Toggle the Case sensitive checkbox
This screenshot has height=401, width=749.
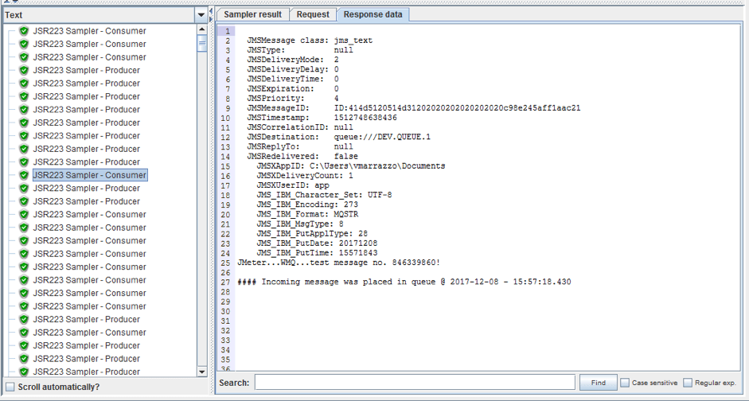click(x=625, y=383)
